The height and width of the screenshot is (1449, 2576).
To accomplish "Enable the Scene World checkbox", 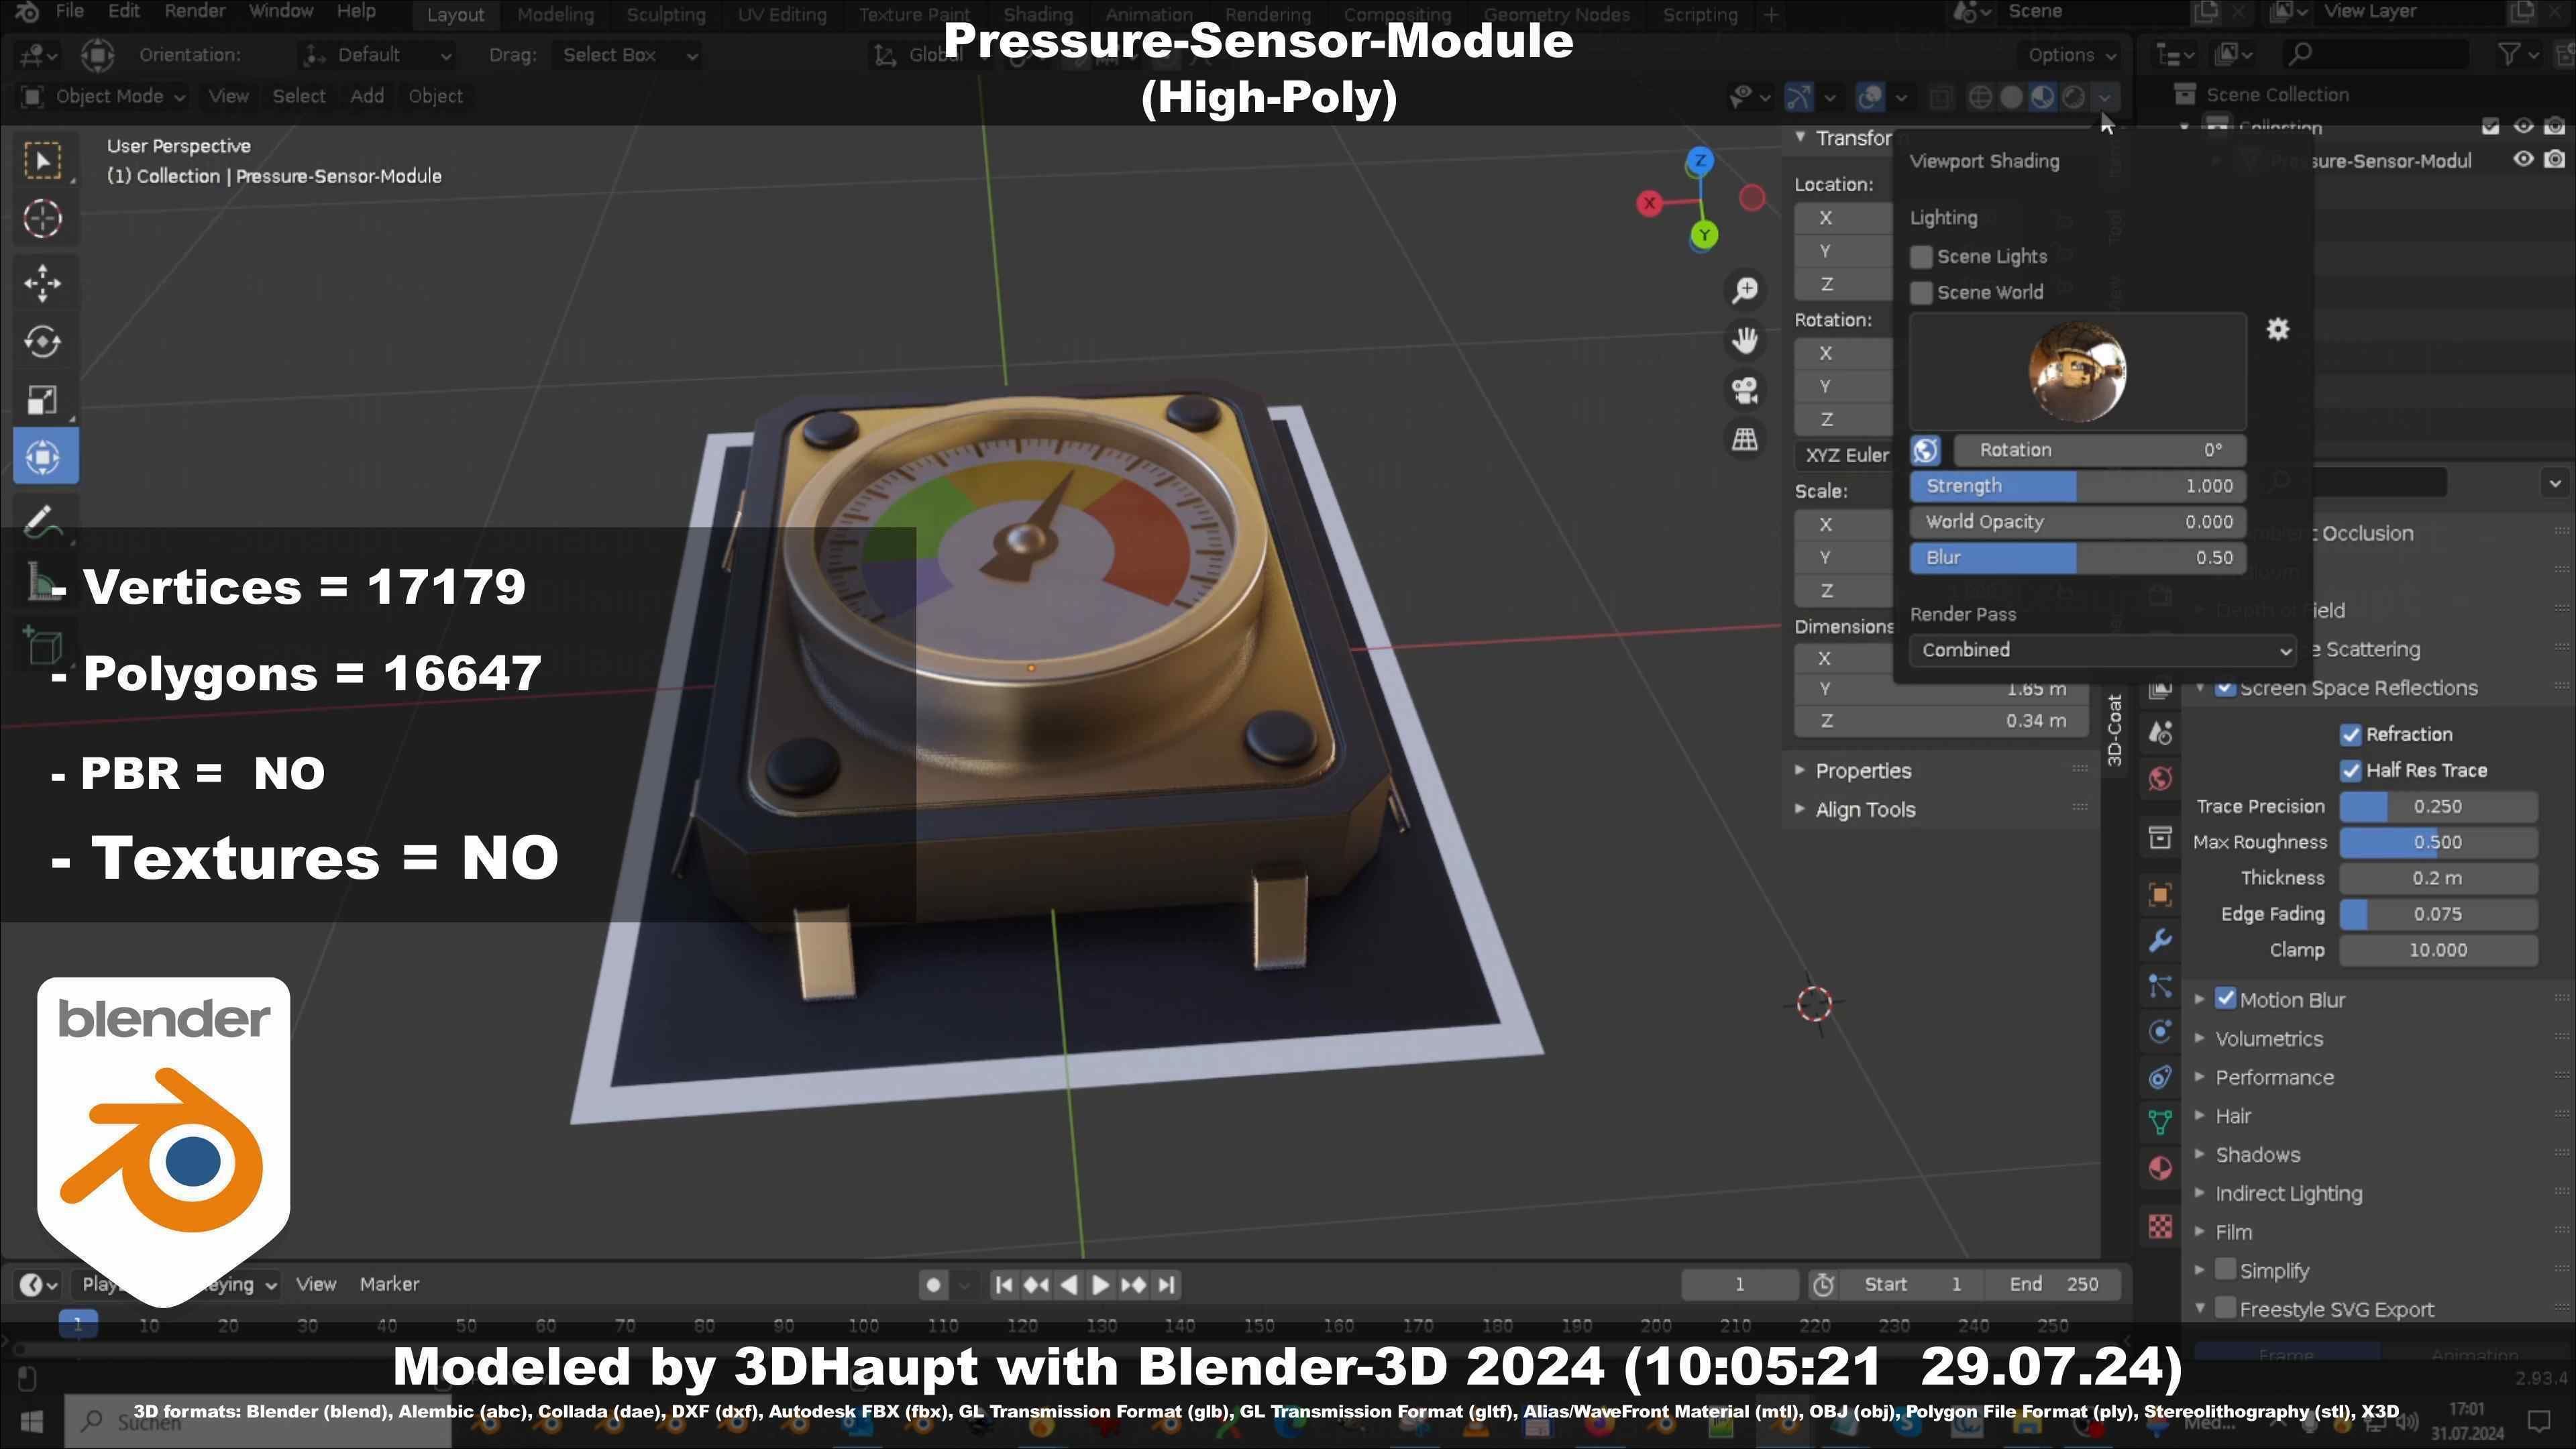I will pos(1921,293).
